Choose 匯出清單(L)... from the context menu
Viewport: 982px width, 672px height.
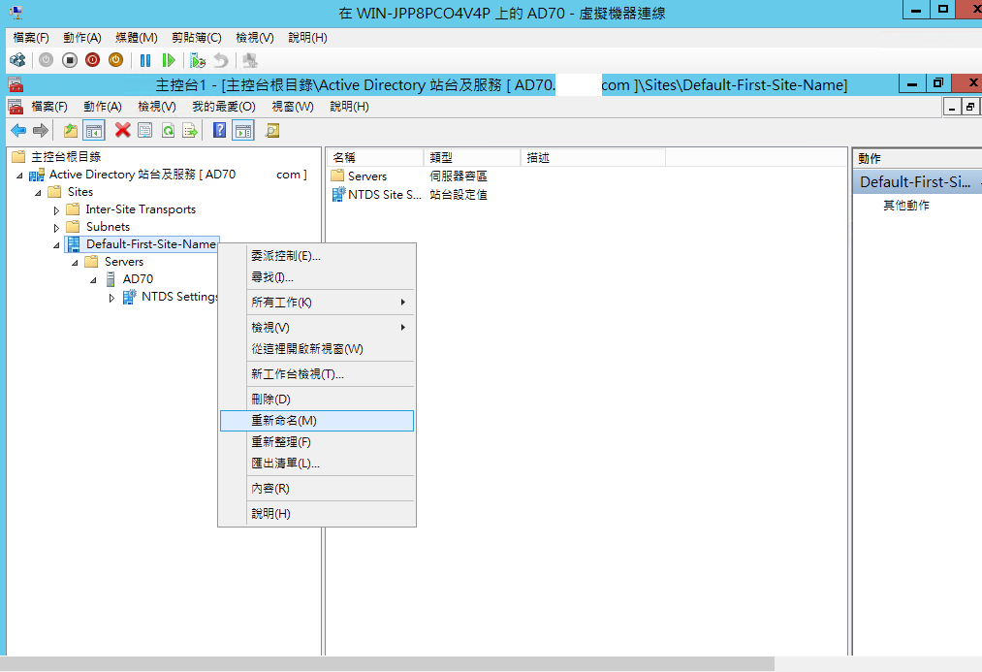(317, 464)
